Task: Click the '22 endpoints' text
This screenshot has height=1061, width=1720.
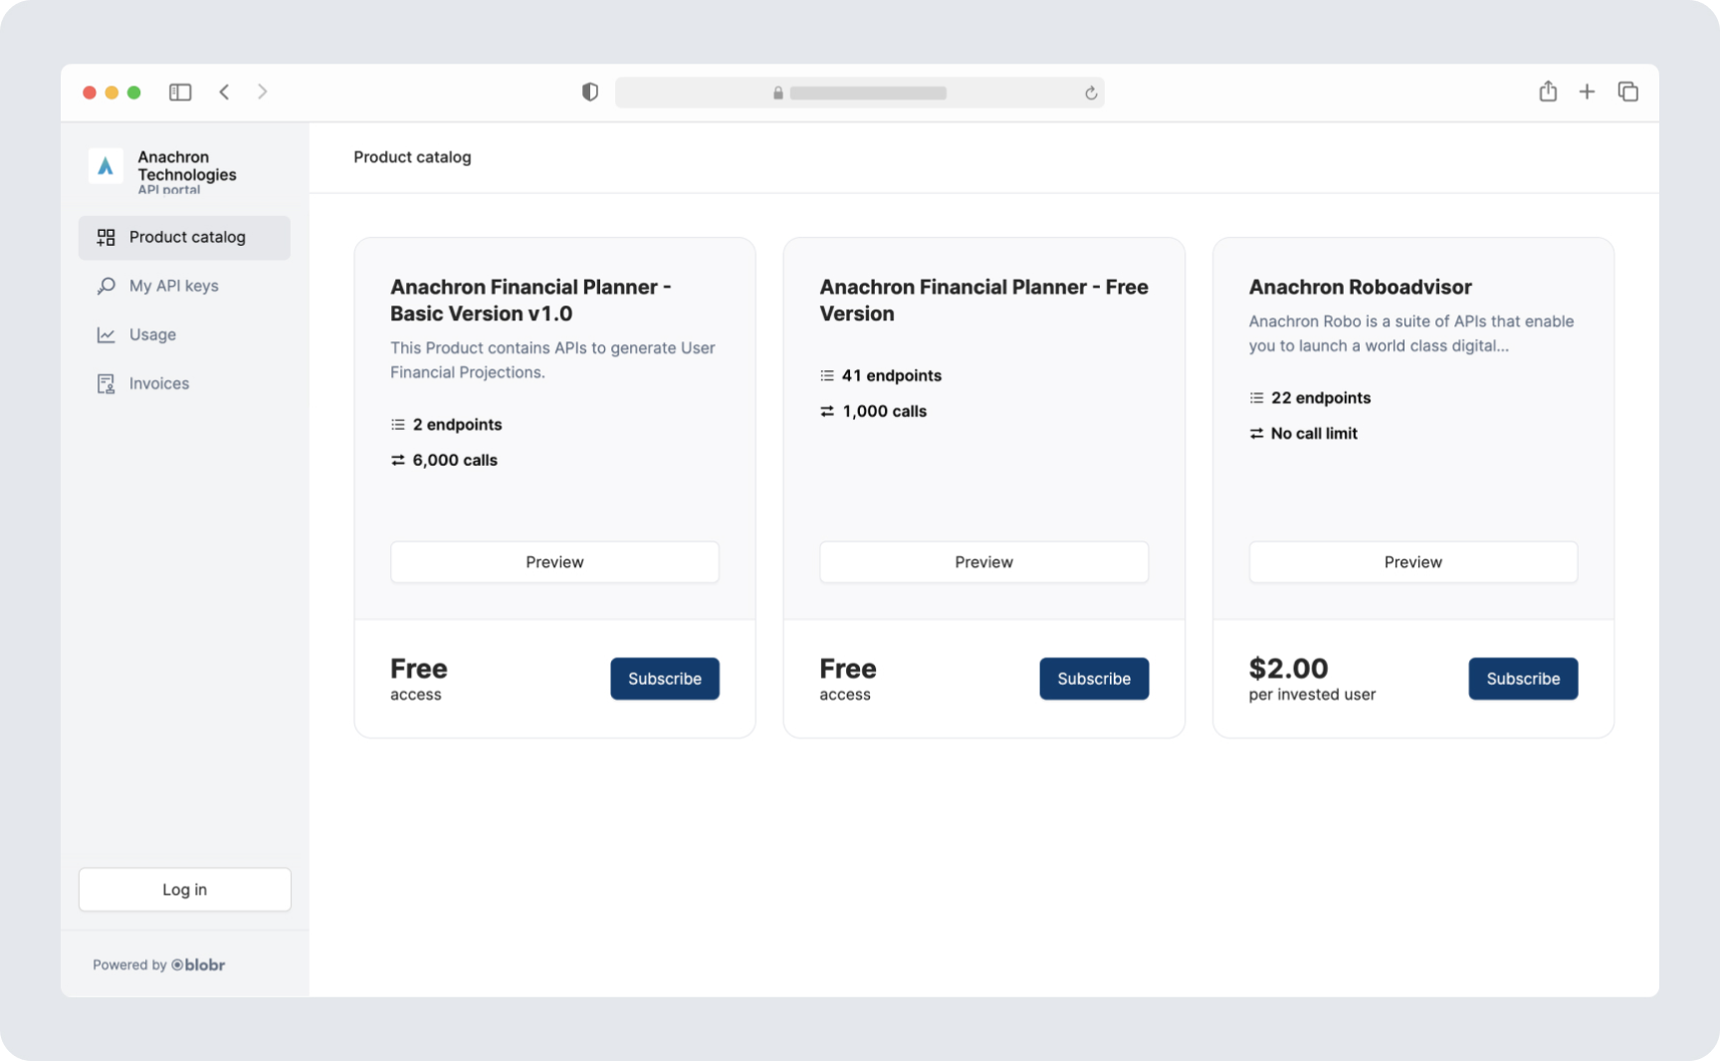Action: tap(1321, 397)
